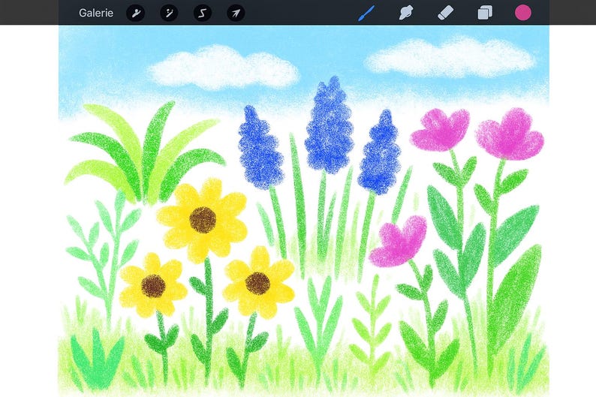The height and width of the screenshot is (397, 596).
Task: Select the Eraser tool
Action: 445,13
